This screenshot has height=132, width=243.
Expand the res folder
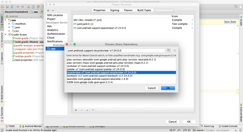click(9, 31)
